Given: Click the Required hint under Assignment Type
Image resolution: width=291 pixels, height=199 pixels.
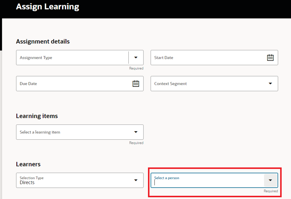Looking at the screenshot, I should coord(136,68).
